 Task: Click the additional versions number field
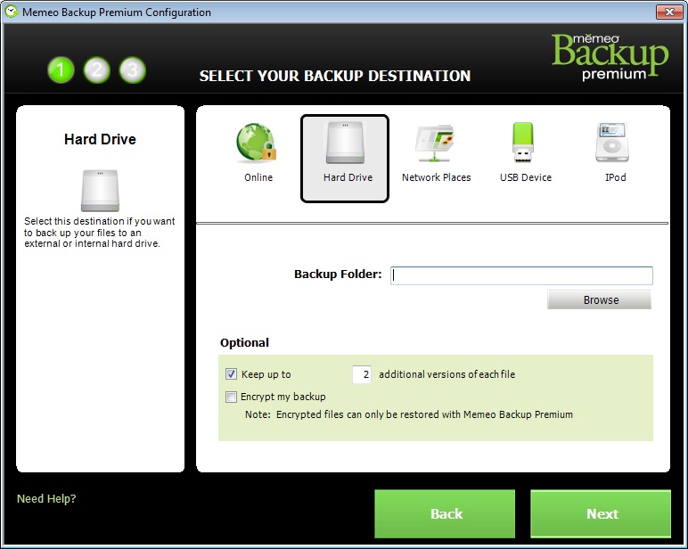tap(362, 374)
